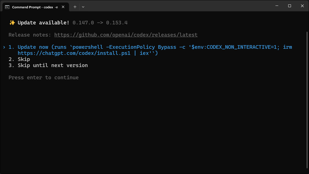
Task: Choose option 1 Update now
Action: pos(150,50)
